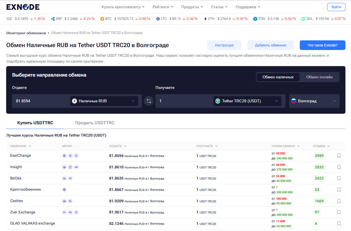Click the globe tag icon for EastChange
Image resolution: width=351 pixels, height=231 pixels.
pyautogui.click(x=64, y=156)
